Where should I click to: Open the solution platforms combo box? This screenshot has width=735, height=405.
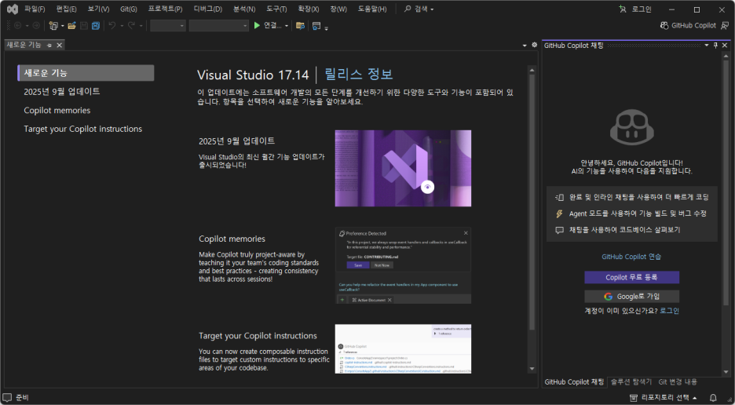click(x=219, y=26)
